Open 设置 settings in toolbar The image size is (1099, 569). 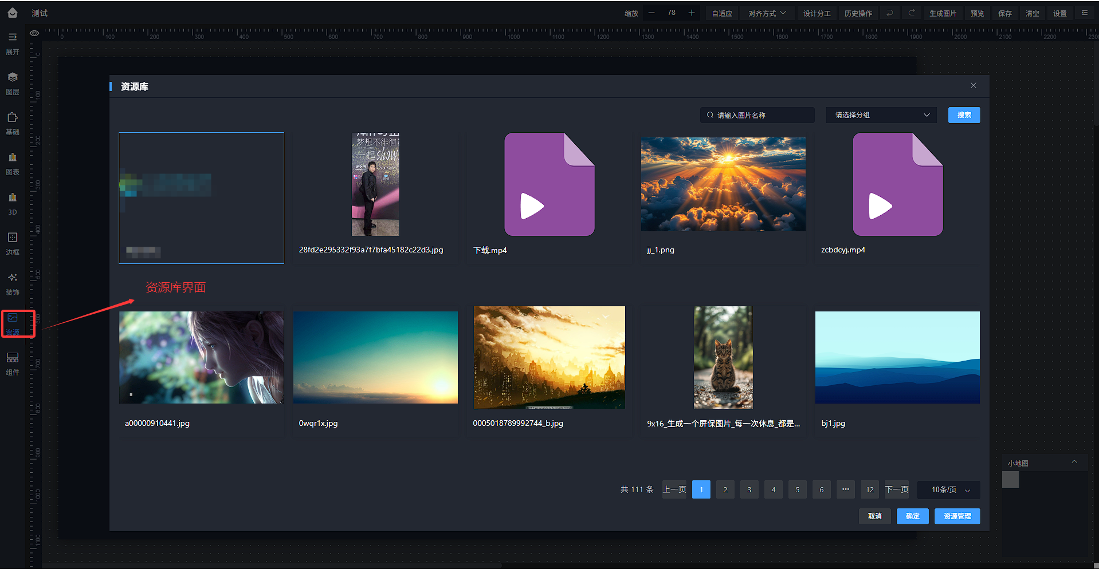click(x=1060, y=13)
